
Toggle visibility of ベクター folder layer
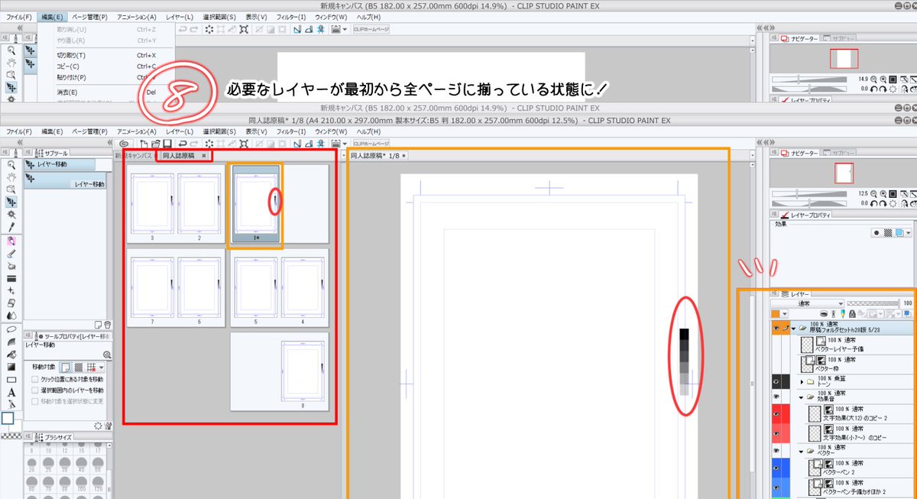coord(776,452)
